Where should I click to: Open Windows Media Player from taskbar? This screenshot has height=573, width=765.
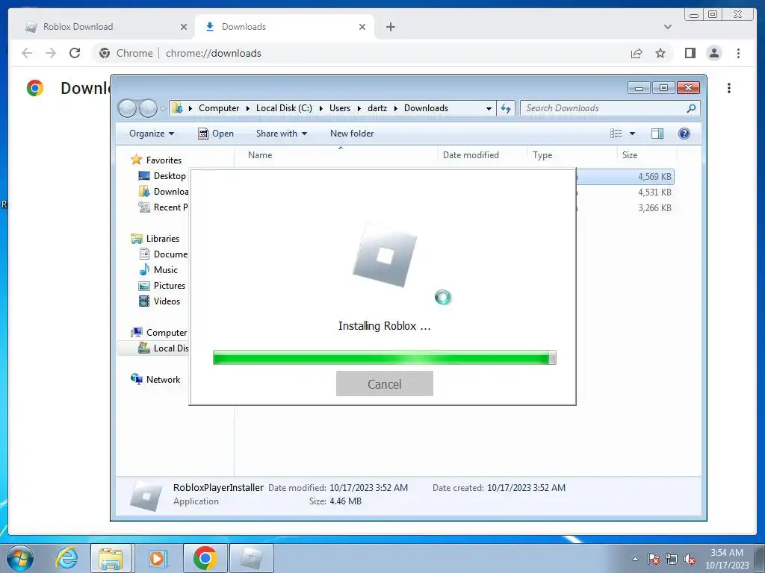click(158, 558)
